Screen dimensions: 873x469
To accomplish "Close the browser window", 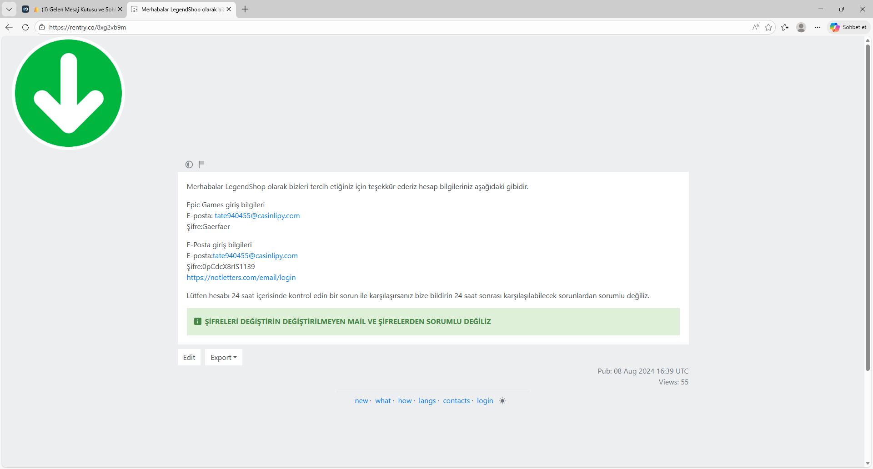I will pyautogui.click(x=863, y=9).
